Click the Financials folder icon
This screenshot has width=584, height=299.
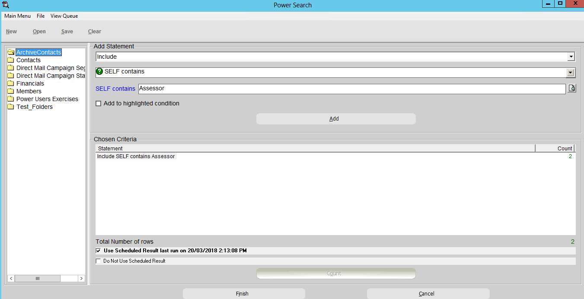11,84
